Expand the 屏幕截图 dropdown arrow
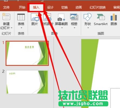Screen dimensions: 120x108 (62, 28)
